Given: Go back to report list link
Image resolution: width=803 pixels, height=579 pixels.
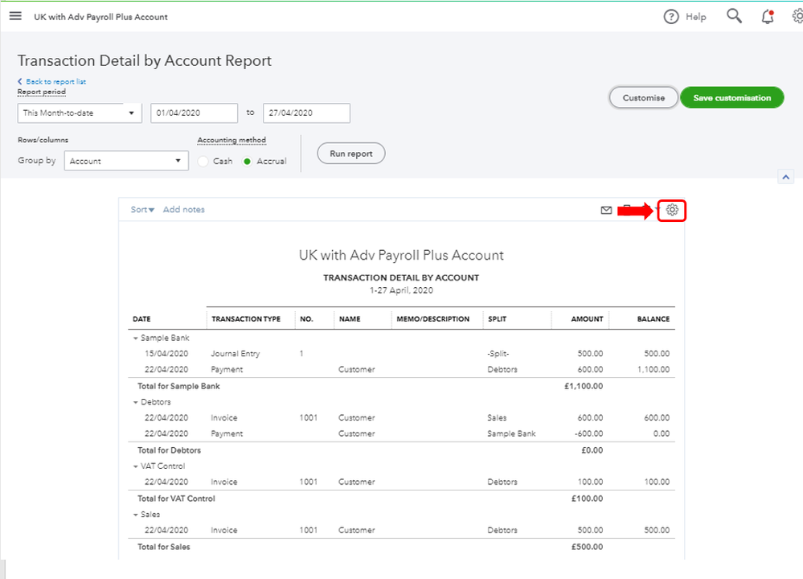Looking at the screenshot, I should click(x=52, y=82).
